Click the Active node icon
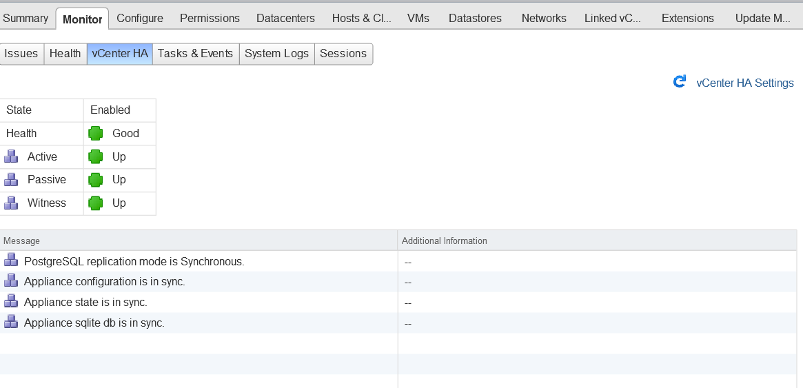 [x=11, y=156]
